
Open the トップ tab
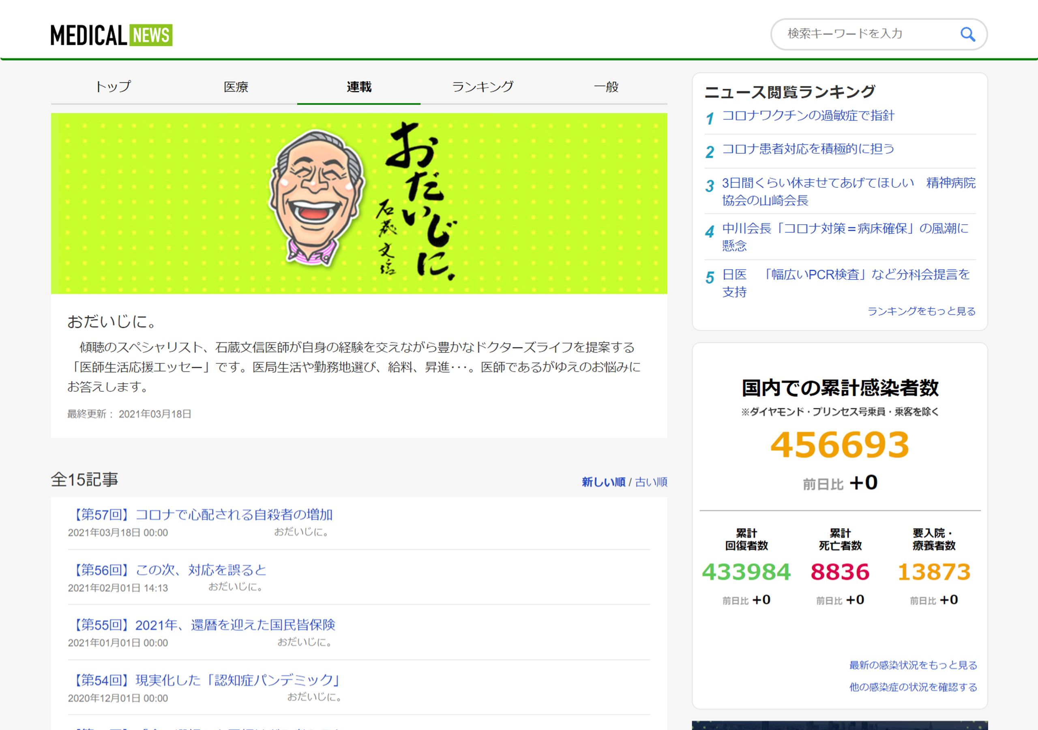click(x=113, y=86)
